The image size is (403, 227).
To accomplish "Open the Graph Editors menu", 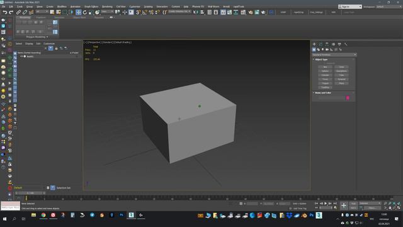I will point(91,7).
